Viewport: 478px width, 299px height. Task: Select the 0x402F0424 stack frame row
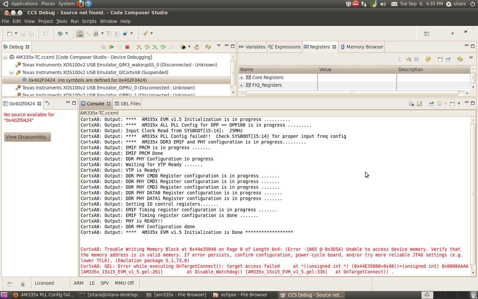[116, 80]
